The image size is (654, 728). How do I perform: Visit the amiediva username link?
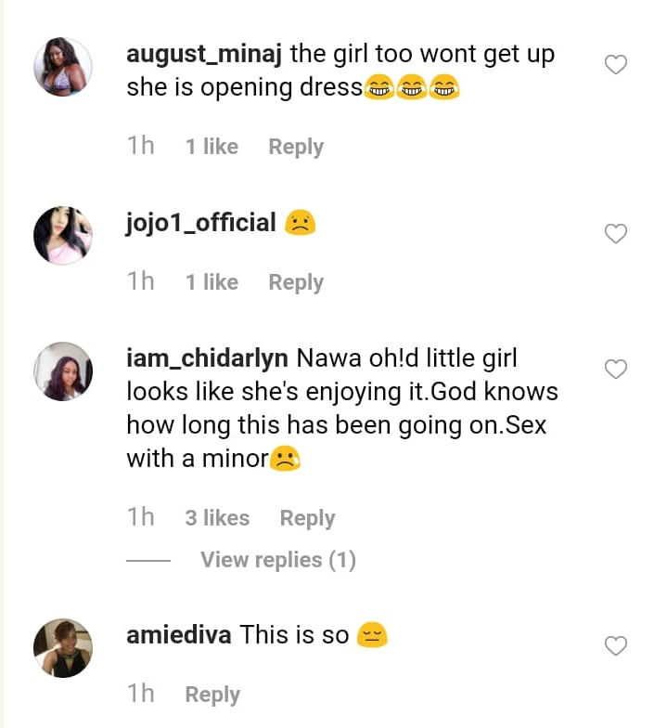178,635
